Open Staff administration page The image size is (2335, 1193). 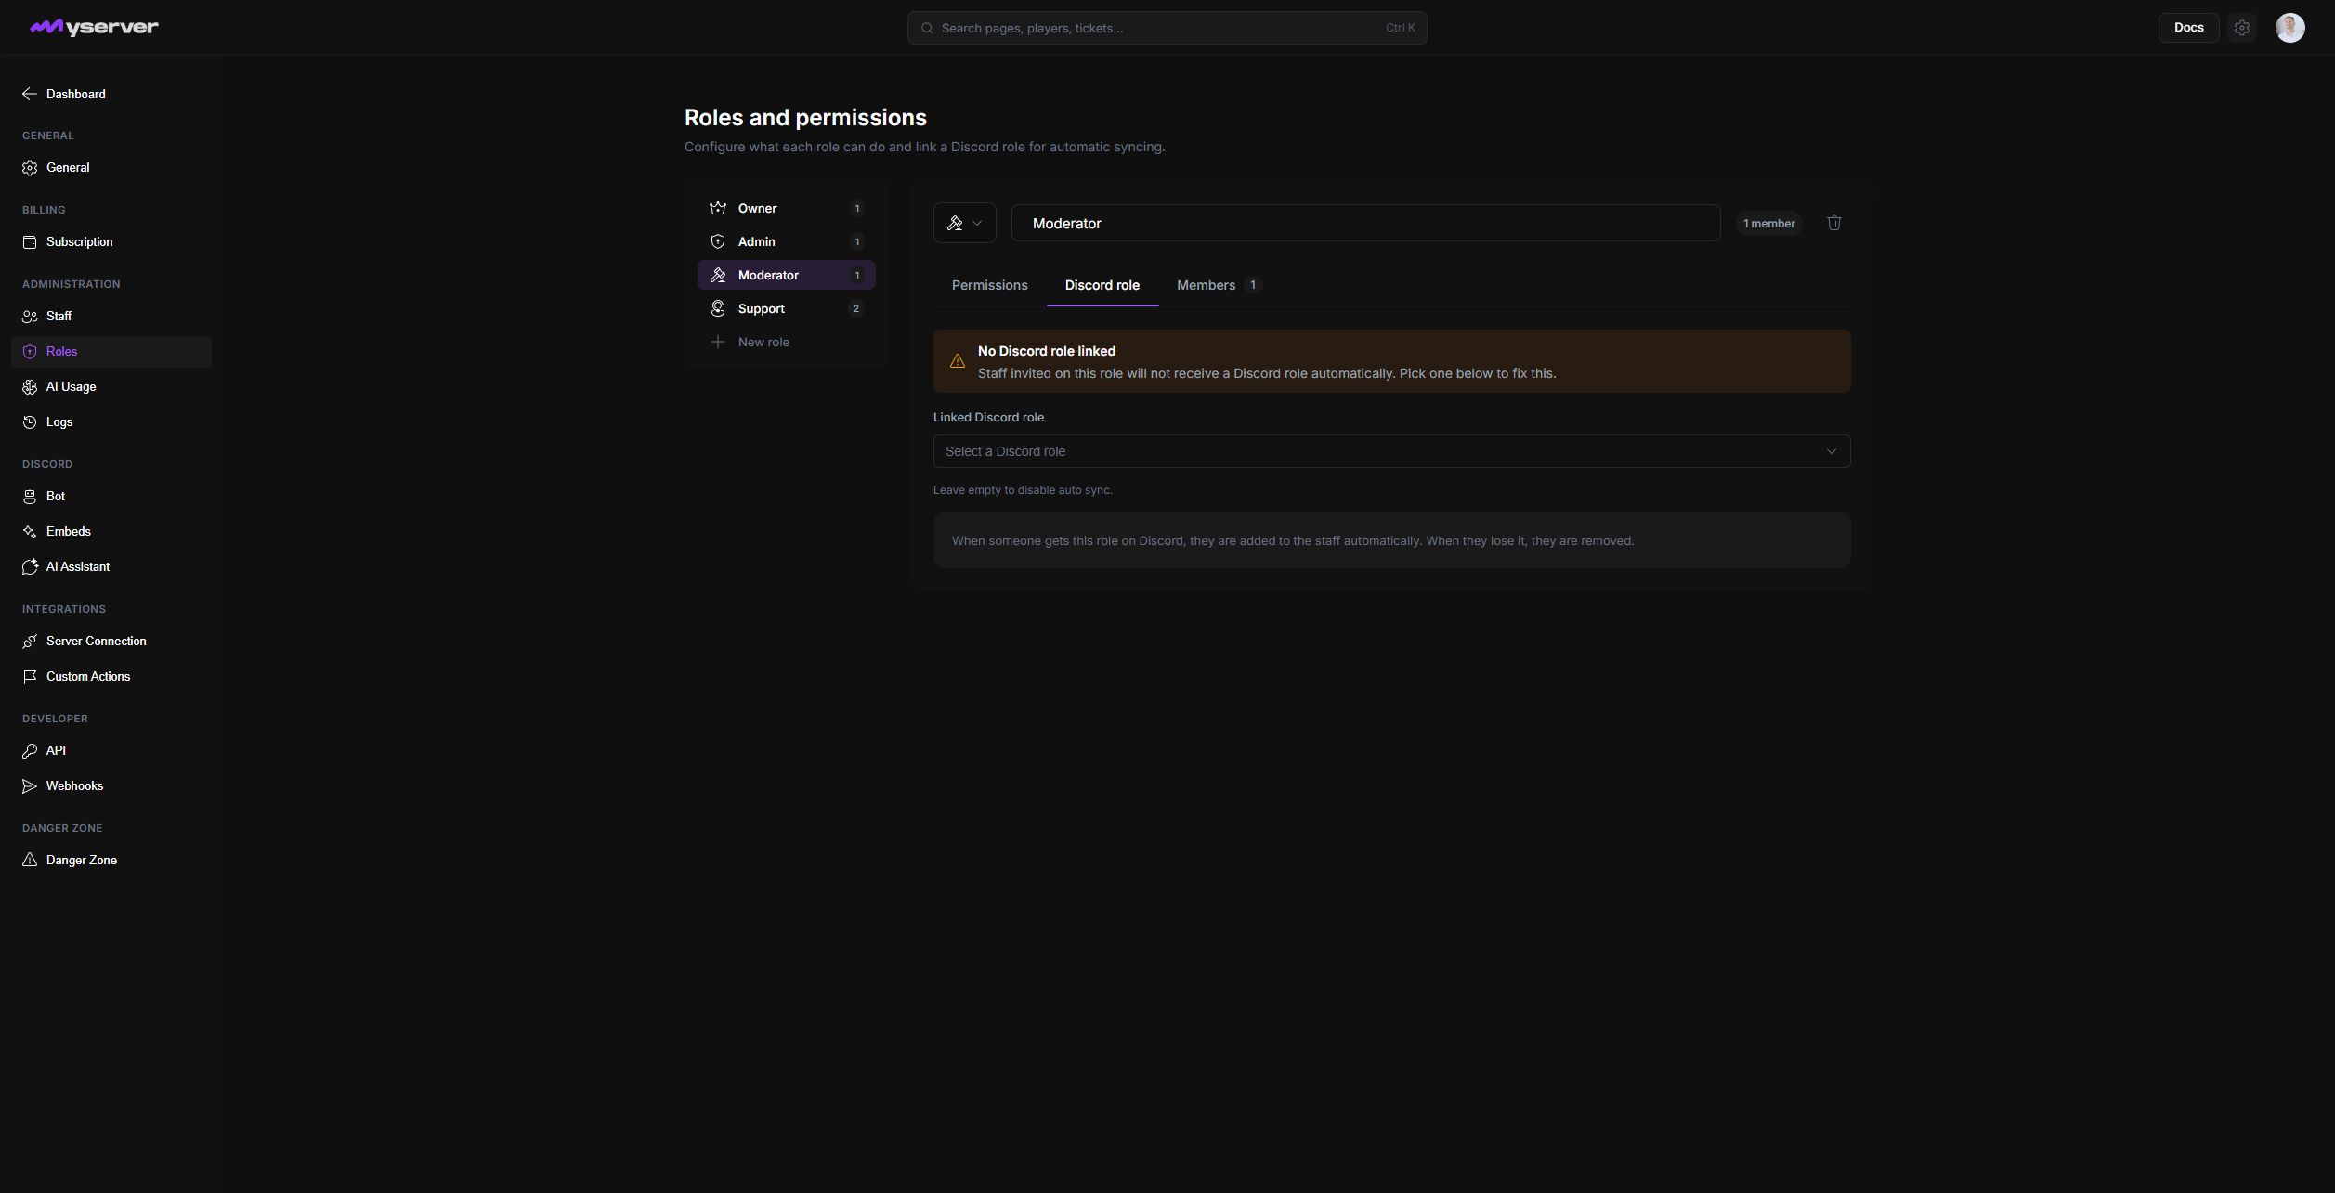coord(111,317)
